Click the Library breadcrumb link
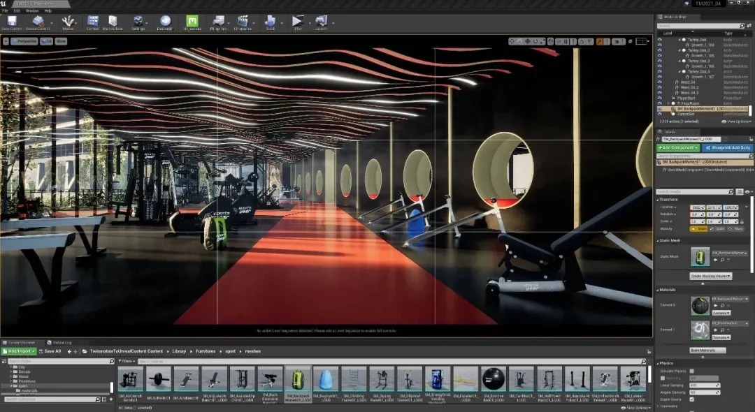This screenshot has width=755, height=412. (x=179, y=351)
